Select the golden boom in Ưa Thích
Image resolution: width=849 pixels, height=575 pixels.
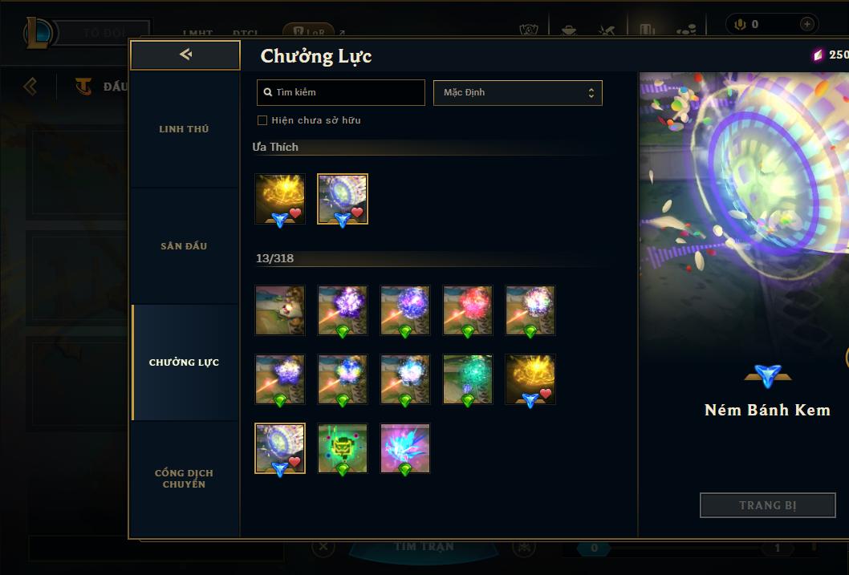click(x=280, y=199)
